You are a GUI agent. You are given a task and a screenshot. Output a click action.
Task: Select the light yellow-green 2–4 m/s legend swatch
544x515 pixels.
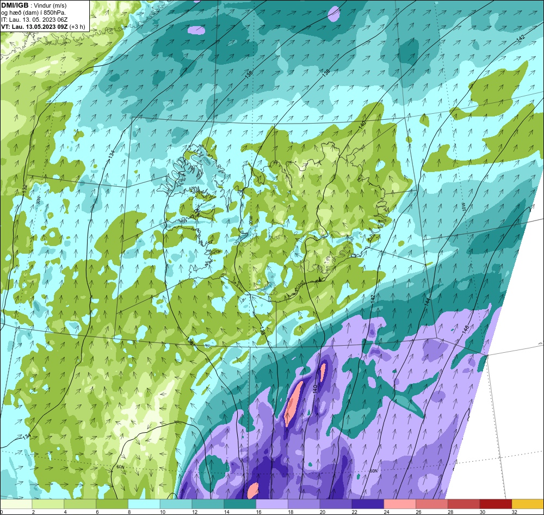(48, 504)
